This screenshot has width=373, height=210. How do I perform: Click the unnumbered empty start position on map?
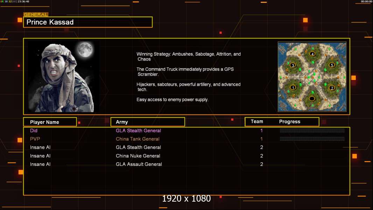point(312,98)
